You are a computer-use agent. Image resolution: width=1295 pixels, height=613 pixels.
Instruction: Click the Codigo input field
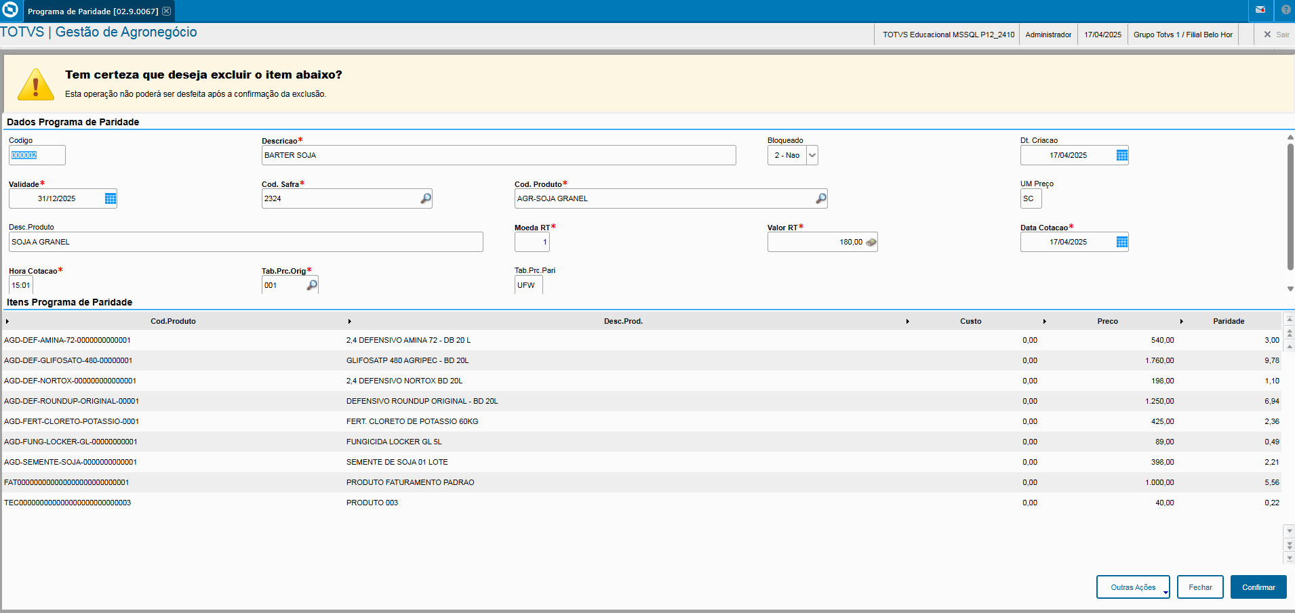37,155
